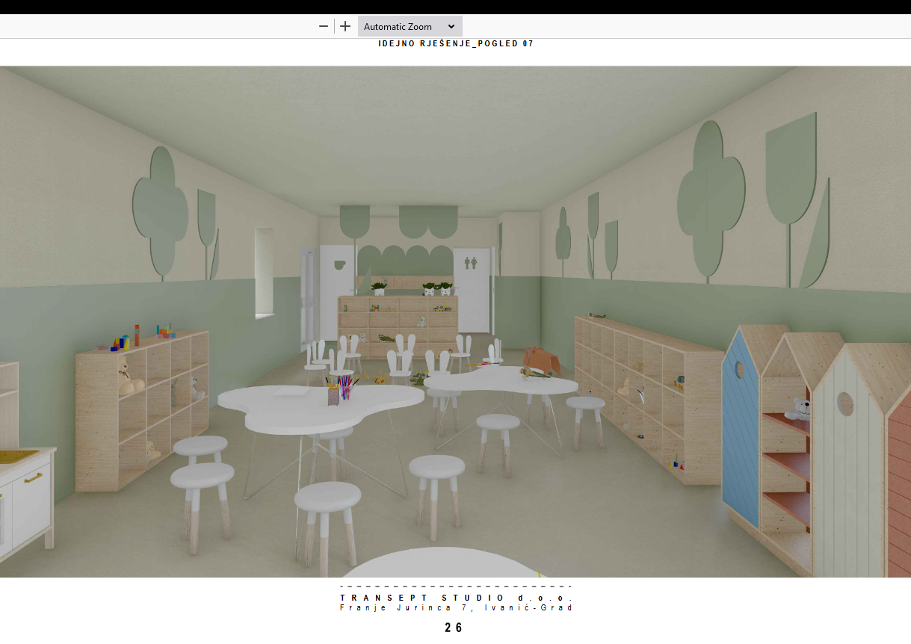Viewport: 911px width, 644px height.
Task: Click the zoom in plus button
Action: 345,26
